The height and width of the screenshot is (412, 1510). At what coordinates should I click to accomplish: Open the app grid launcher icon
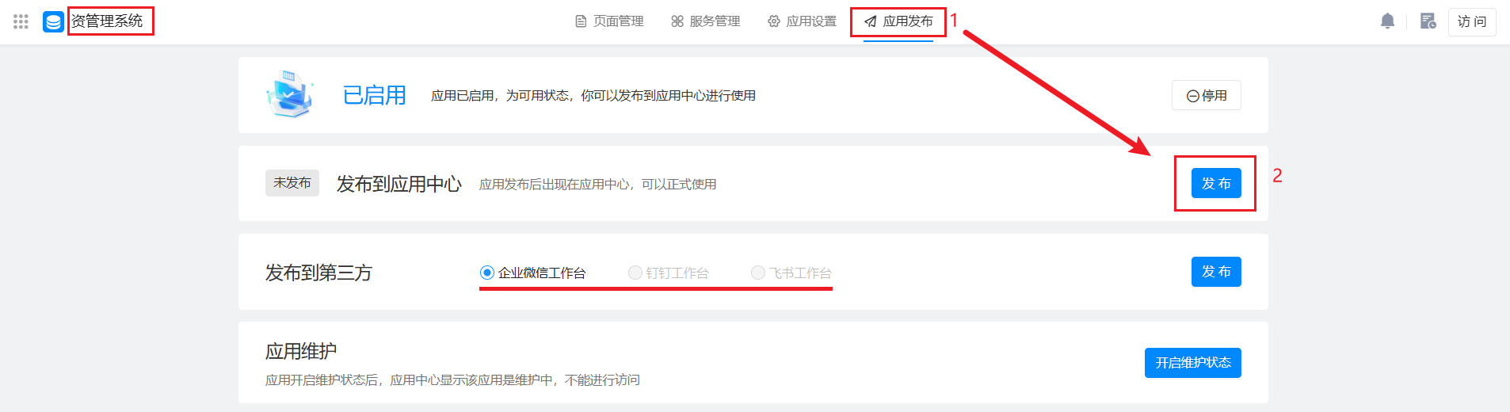coord(21,21)
